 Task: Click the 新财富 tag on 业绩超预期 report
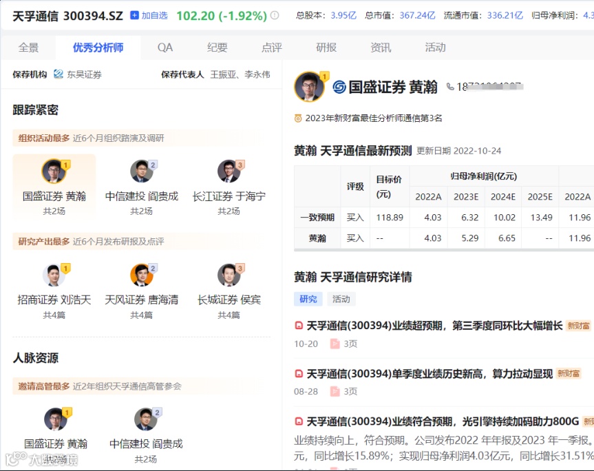[x=578, y=326]
